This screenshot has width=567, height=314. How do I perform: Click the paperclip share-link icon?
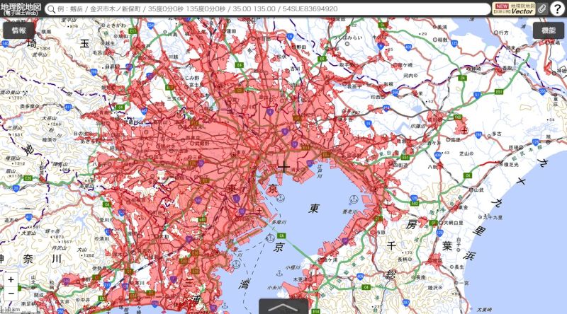pyautogui.click(x=542, y=8)
